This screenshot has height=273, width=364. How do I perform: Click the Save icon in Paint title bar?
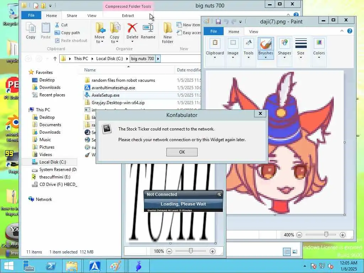[x=218, y=22]
